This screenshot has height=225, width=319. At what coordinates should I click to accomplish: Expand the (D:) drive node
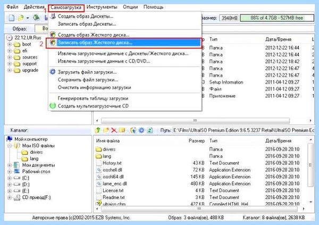[x=10, y=185]
